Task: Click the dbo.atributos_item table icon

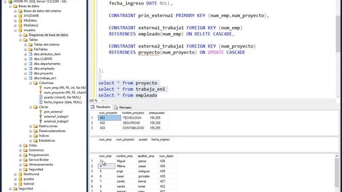Action: 30,54
